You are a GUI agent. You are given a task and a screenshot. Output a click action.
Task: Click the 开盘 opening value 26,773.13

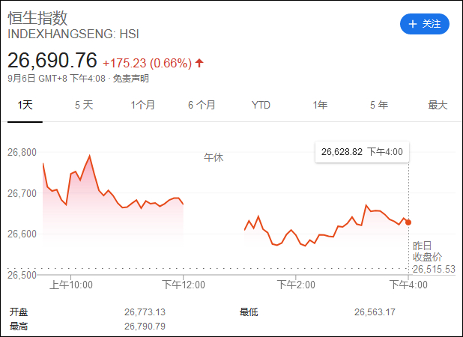[x=145, y=312]
